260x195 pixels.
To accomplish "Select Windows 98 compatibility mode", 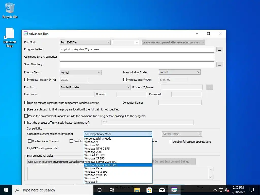I will click(118, 145).
